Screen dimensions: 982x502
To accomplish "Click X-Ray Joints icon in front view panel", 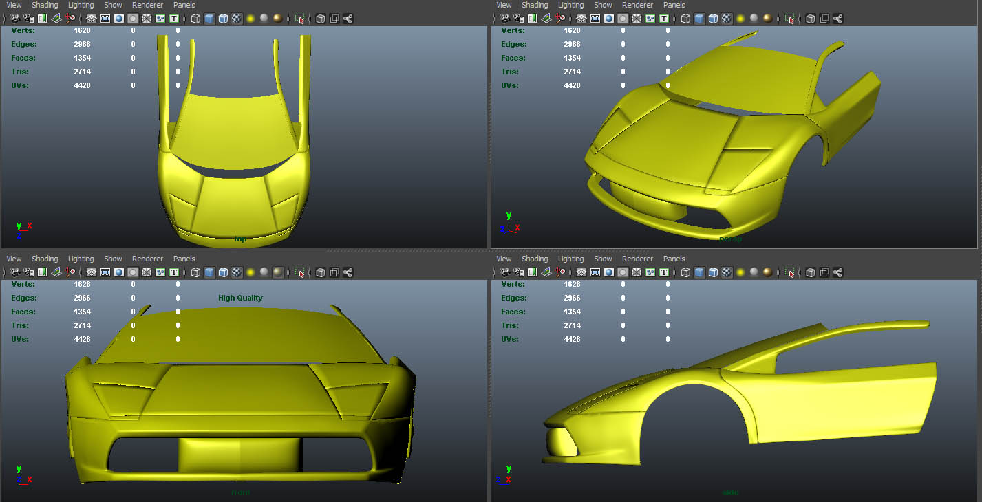I will click(348, 272).
